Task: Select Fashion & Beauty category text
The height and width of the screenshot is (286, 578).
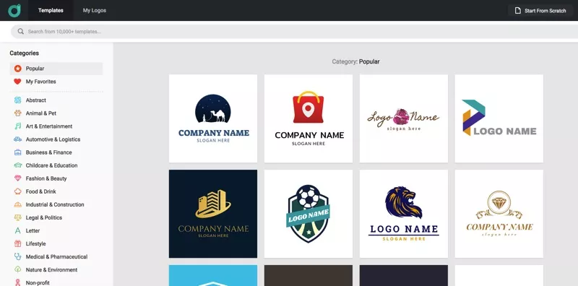Action: click(x=46, y=178)
